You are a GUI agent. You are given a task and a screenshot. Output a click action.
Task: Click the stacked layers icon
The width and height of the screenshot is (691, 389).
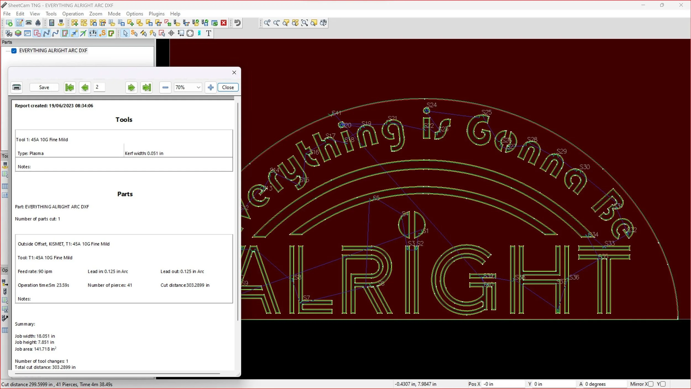(x=18, y=33)
